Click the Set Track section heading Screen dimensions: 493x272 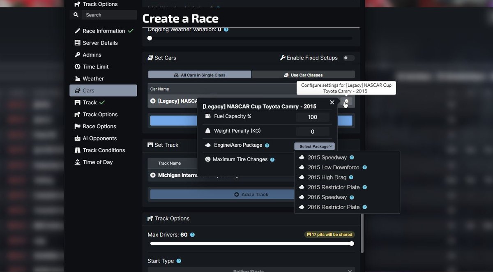coord(163,145)
